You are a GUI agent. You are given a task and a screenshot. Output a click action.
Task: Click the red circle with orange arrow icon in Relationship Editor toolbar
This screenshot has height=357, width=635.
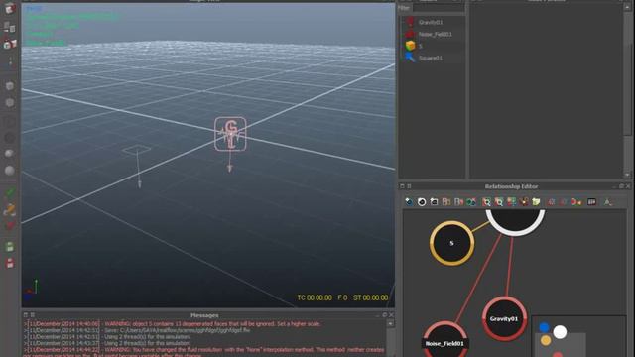click(x=576, y=201)
